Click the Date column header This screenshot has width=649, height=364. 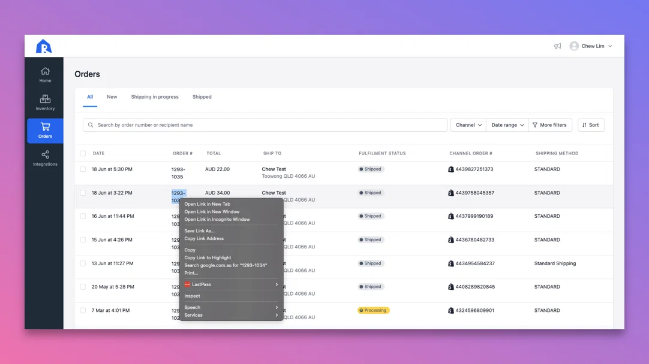point(98,153)
